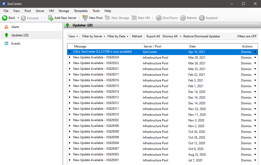This screenshot has height=165, width=261.
Task: Open the Templates menu
Action: (81, 11)
